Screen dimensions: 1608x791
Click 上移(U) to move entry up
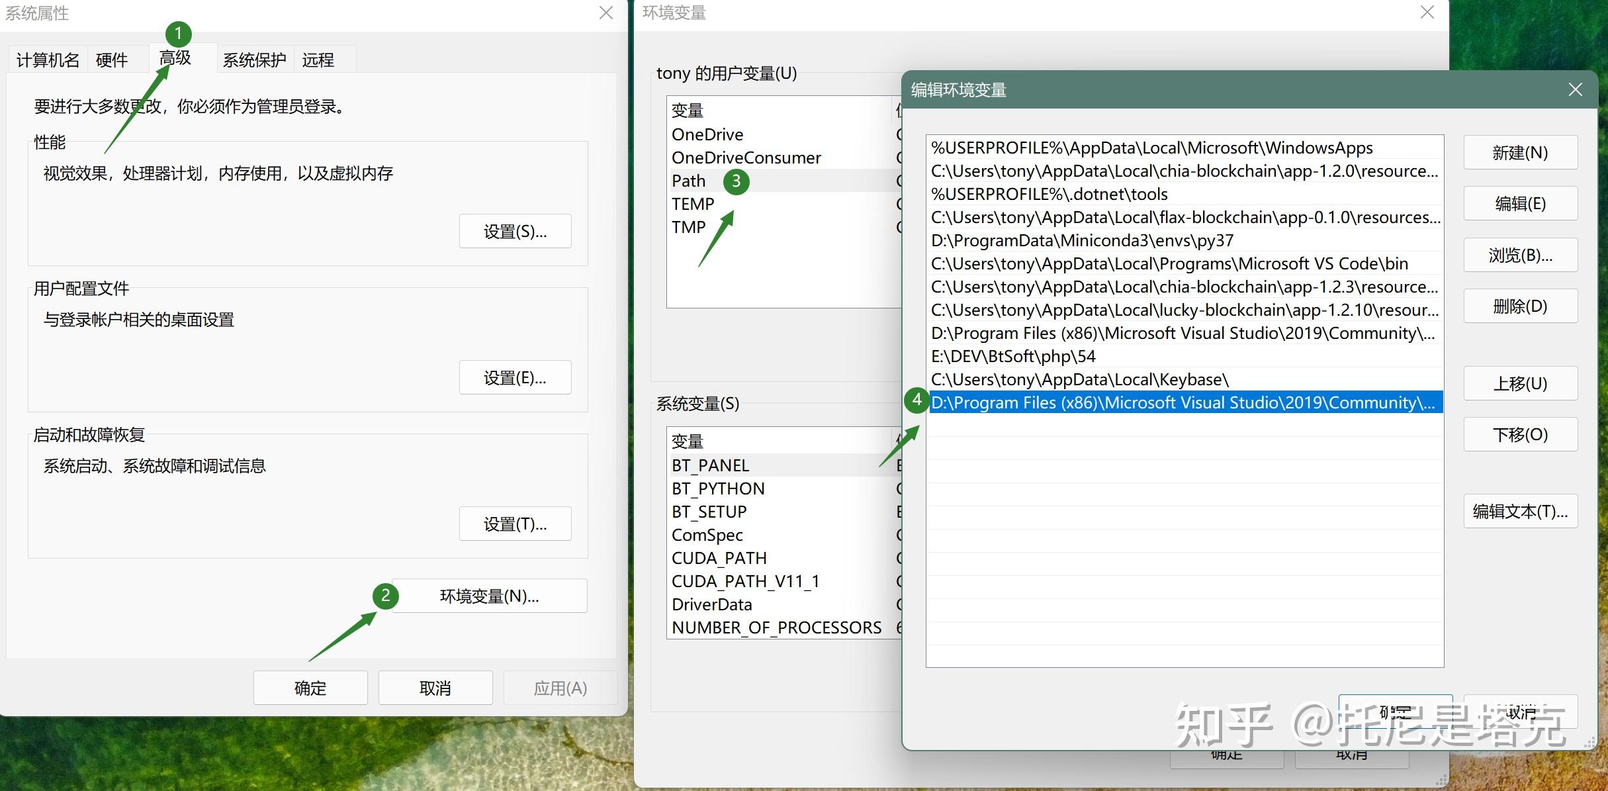[x=1520, y=383]
